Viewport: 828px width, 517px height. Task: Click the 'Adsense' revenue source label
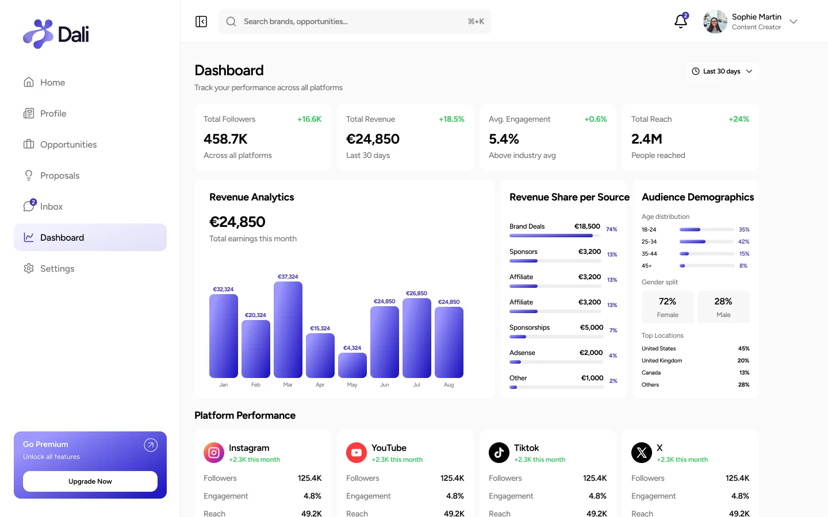pos(522,353)
